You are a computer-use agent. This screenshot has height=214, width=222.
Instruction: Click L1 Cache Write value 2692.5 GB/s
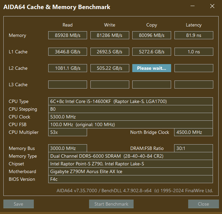tap(110, 52)
